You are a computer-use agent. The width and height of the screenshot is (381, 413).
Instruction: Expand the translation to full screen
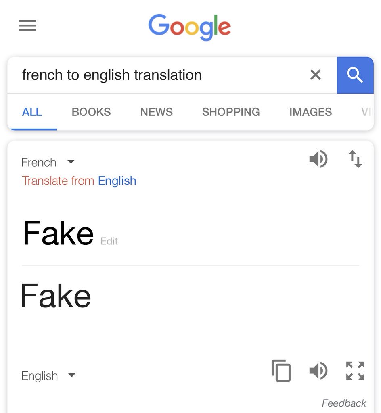[355, 371]
